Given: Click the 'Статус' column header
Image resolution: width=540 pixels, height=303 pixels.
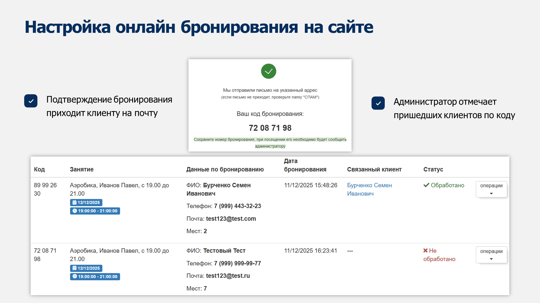Looking at the screenshot, I should 433,169.
